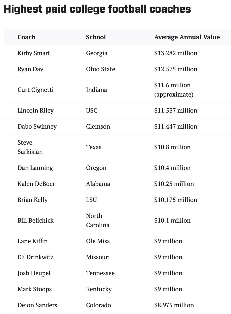
Task: Click North Carolina in the School column
Action: click(98, 221)
